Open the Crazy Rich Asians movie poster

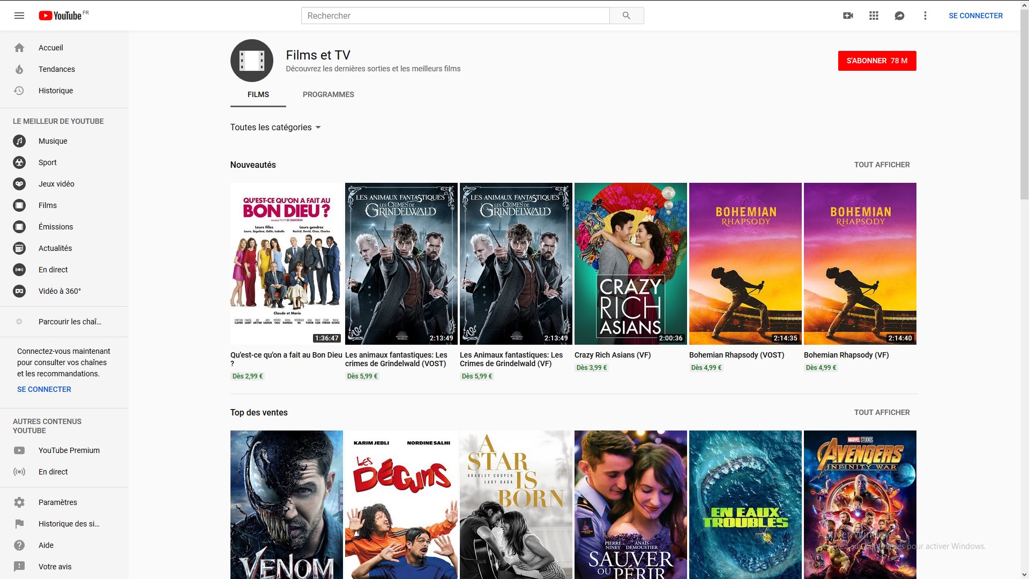click(630, 263)
